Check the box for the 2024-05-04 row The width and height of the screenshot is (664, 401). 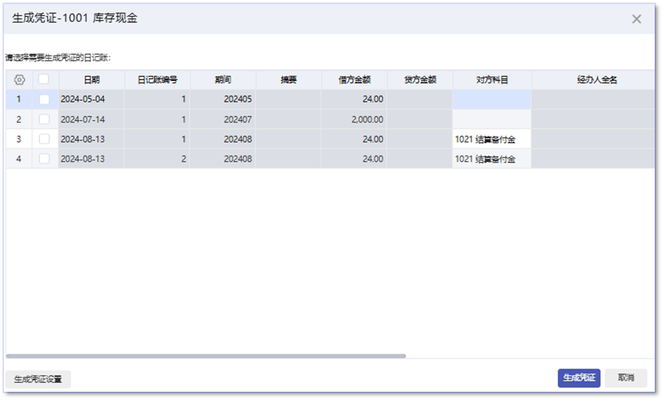point(44,99)
